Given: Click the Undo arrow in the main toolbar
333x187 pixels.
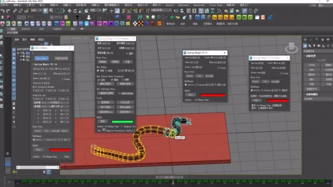Looking at the screenshot, I should pyautogui.click(x=2, y=11).
